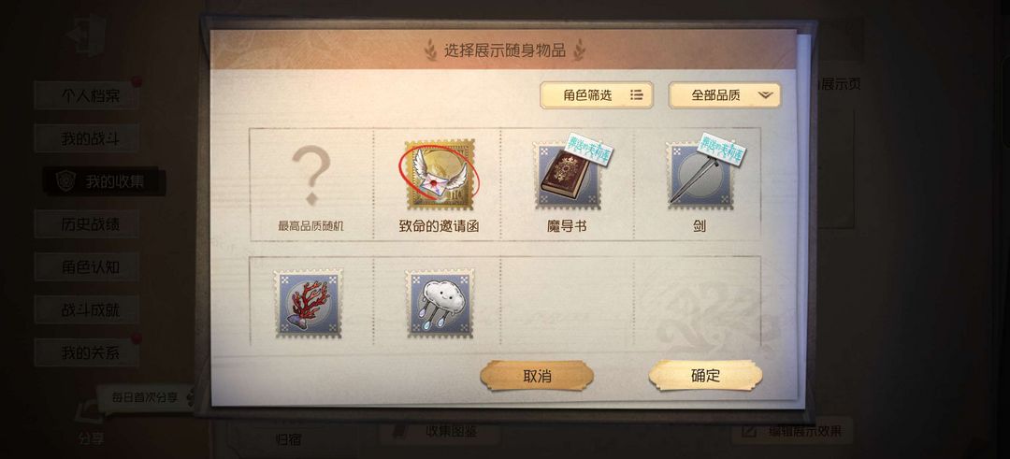Viewport: 1010px width, 459px height.
Task: Expand the 全部品质 quality dropdown
Action: click(x=725, y=95)
